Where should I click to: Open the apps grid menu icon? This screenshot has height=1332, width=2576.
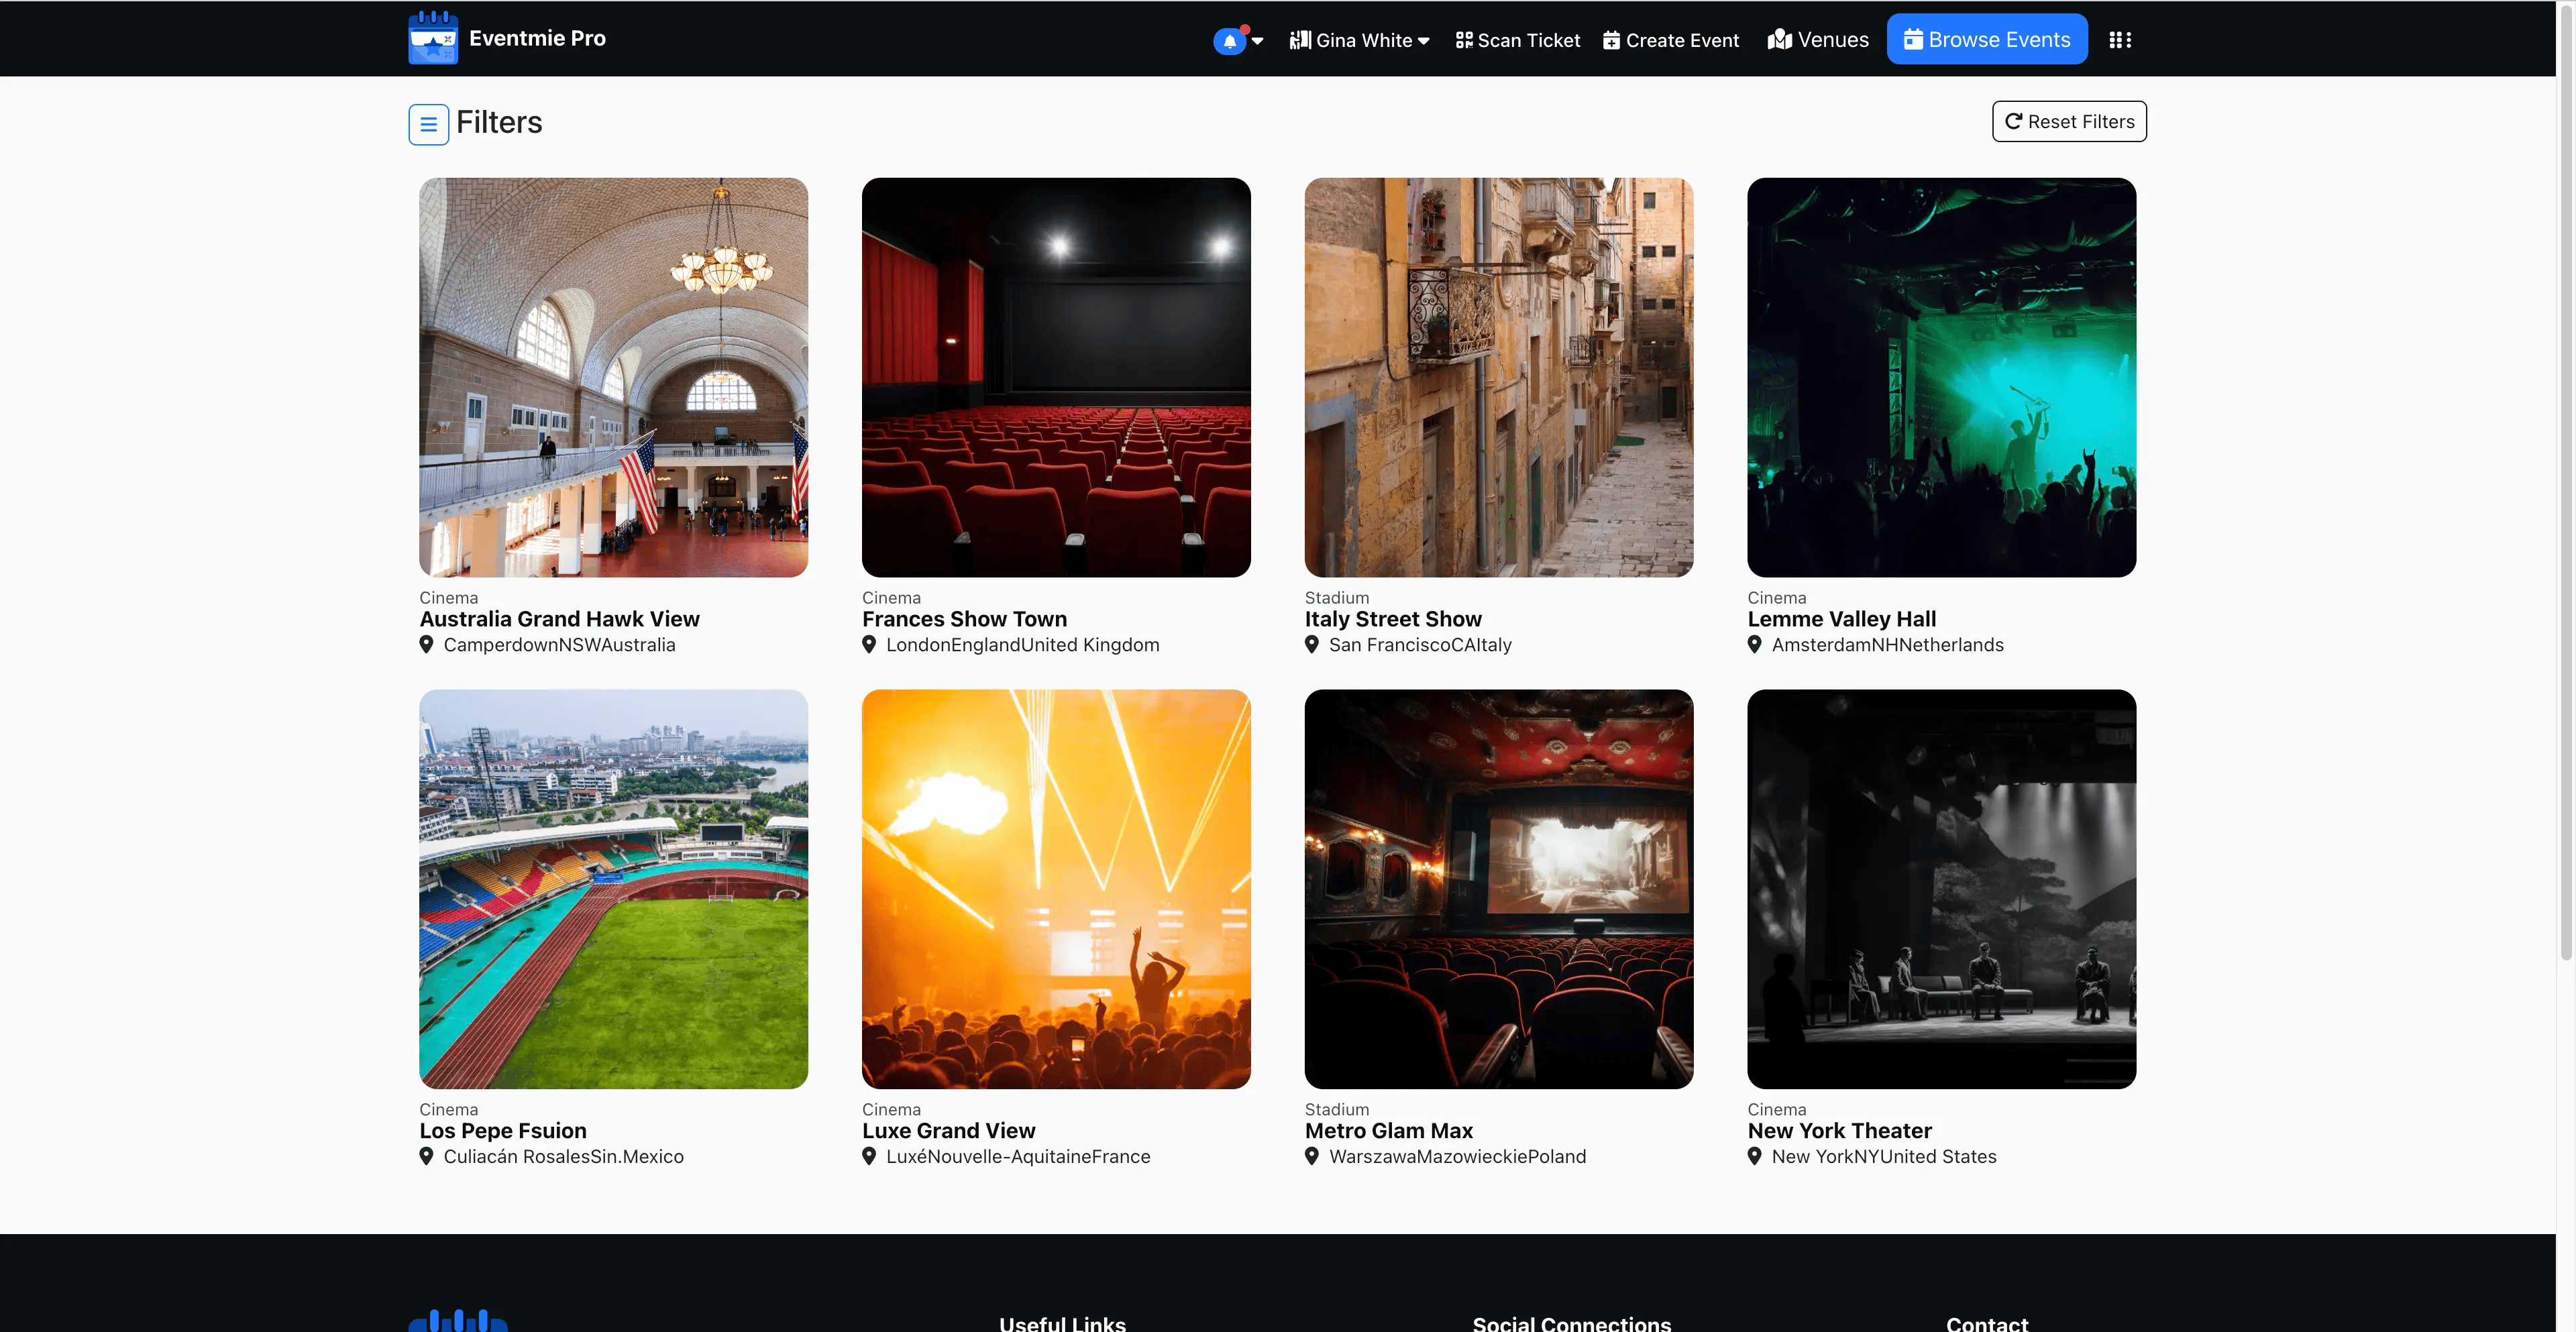(2120, 40)
